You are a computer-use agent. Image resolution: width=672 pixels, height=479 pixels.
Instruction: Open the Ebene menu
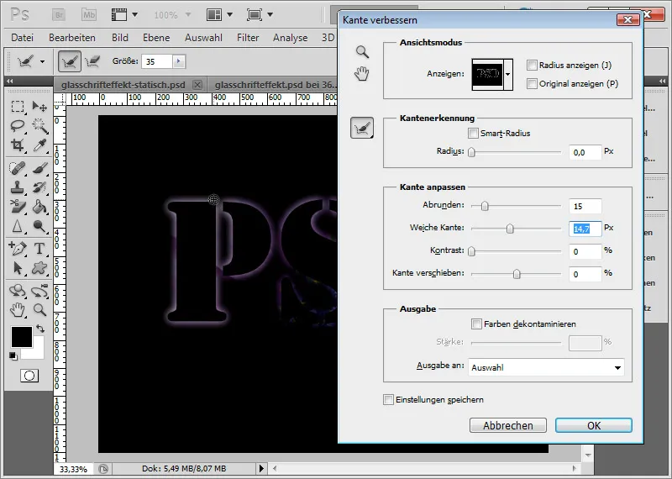[156, 38]
